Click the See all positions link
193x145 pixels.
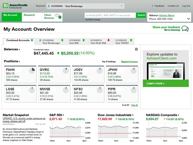coord(134,105)
